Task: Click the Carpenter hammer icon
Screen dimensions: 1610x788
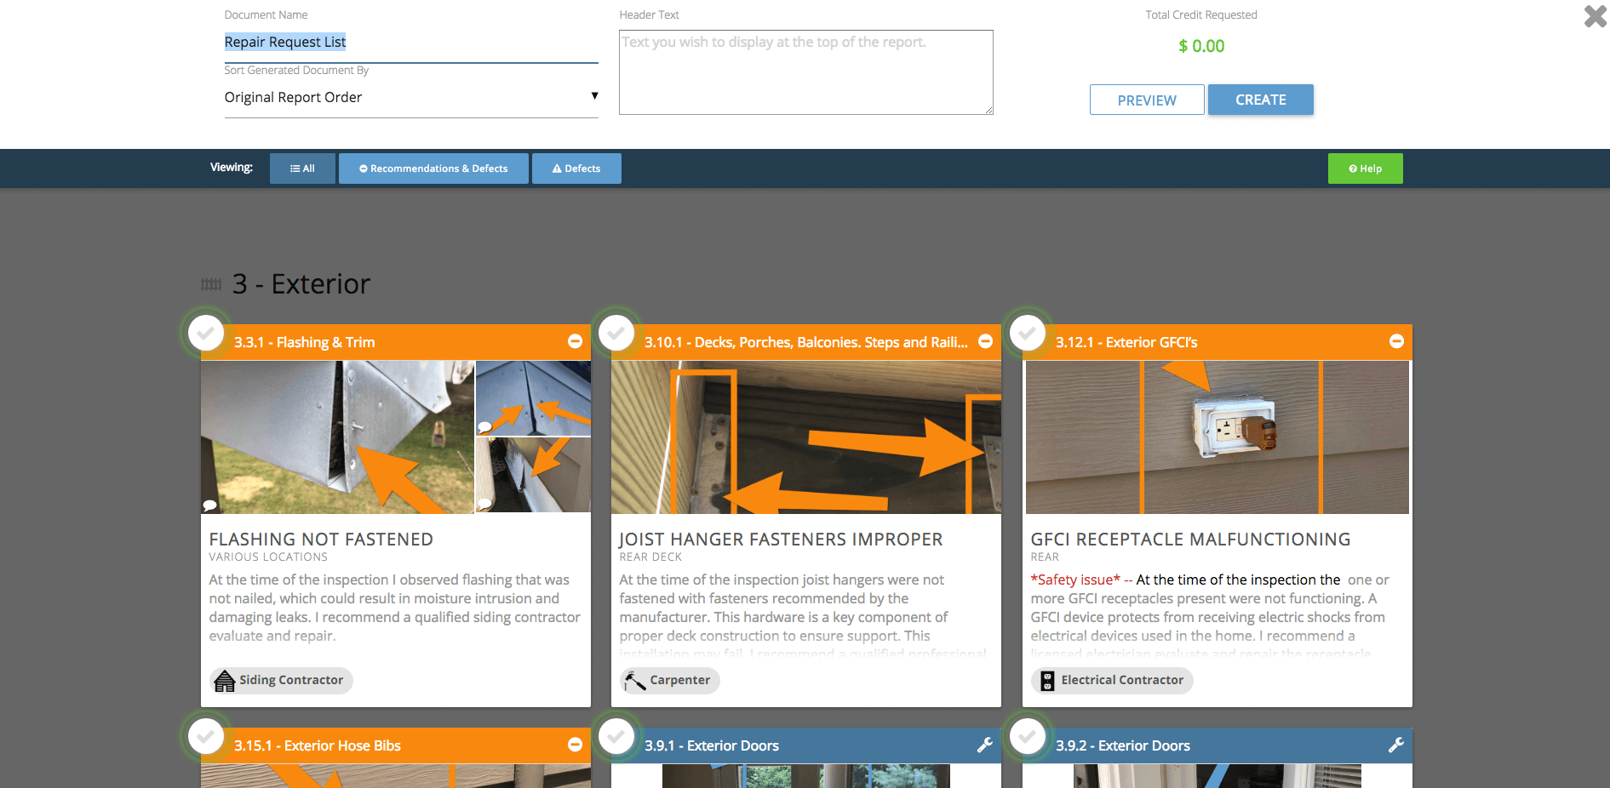Action: [x=635, y=681]
